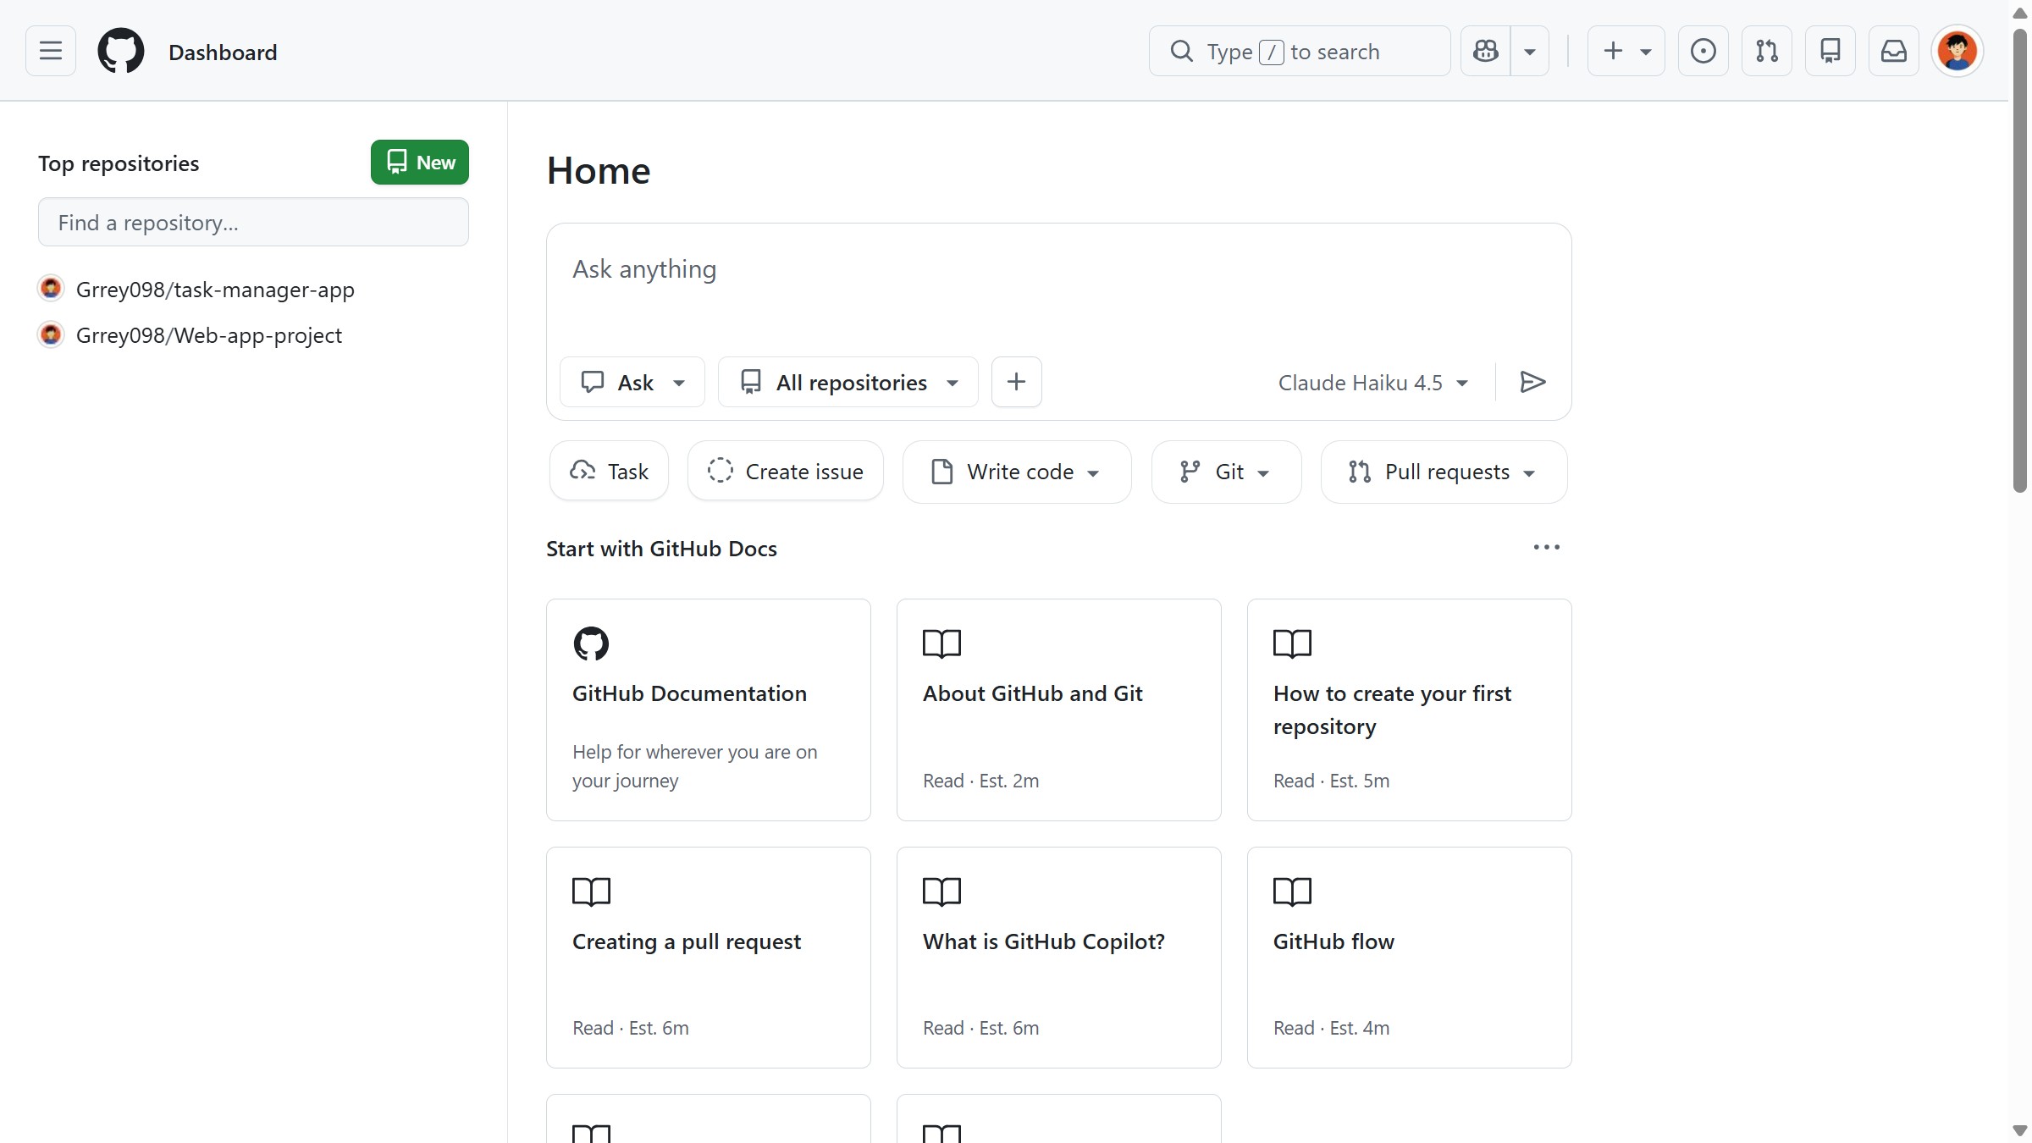Screen dimensions: 2032x1143
Task: Click book icon on Creating a pull request
Action: [592, 891]
